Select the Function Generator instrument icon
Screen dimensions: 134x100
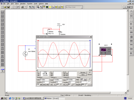point(131,16)
